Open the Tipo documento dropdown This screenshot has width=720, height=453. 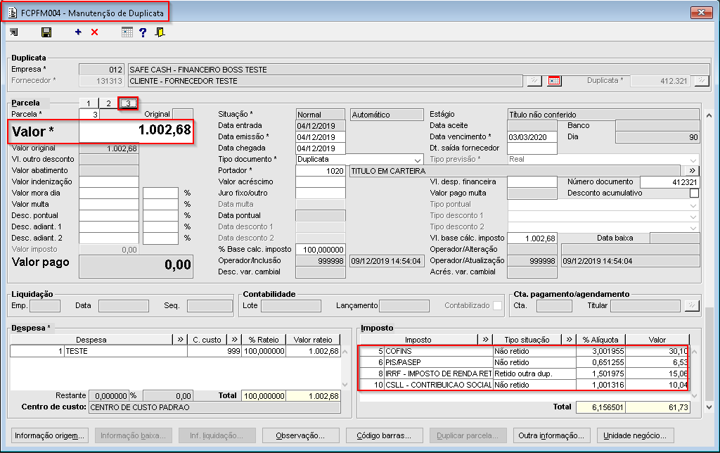[418, 160]
